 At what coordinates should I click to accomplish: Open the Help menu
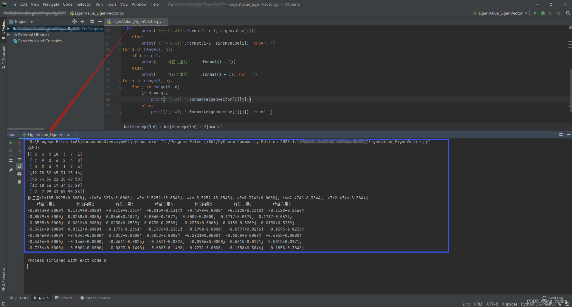154,4
